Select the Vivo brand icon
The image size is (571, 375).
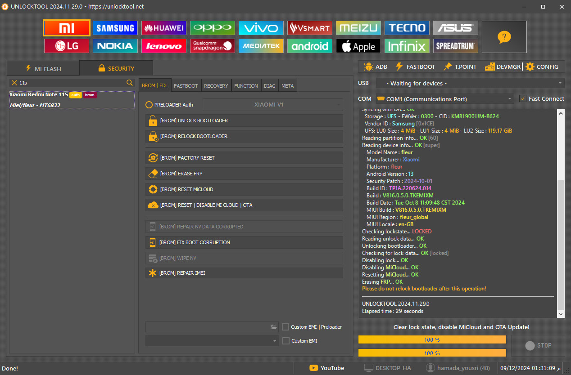(261, 28)
